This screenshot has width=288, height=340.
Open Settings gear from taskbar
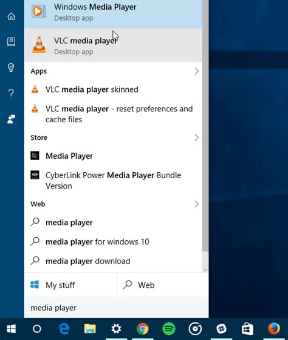(116, 329)
